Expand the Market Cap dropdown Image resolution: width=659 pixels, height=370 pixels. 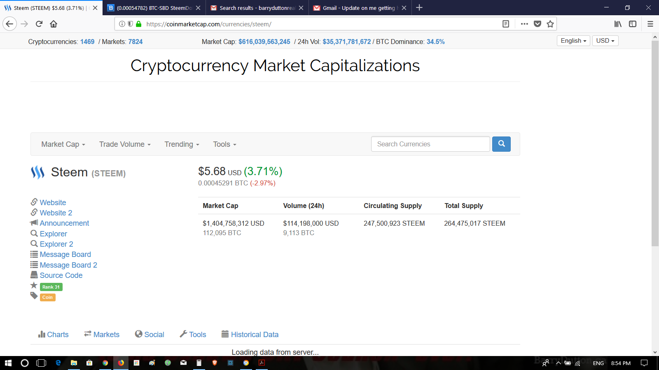point(63,144)
